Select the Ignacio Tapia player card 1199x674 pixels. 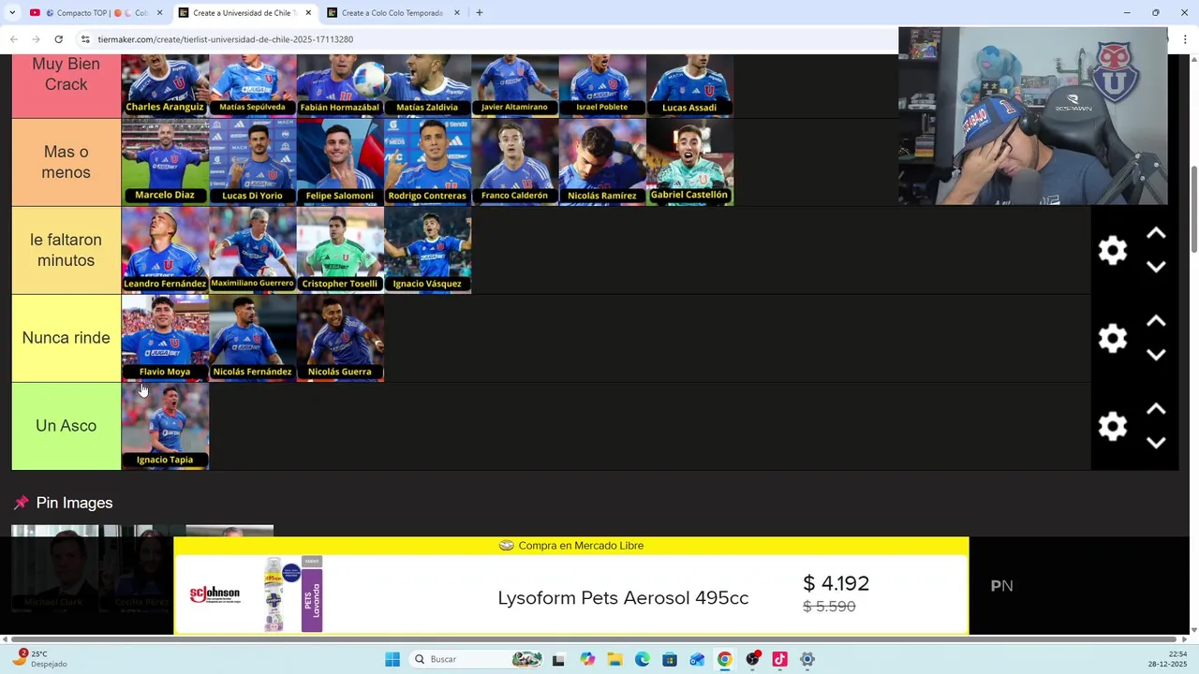pyautogui.click(x=165, y=426)
